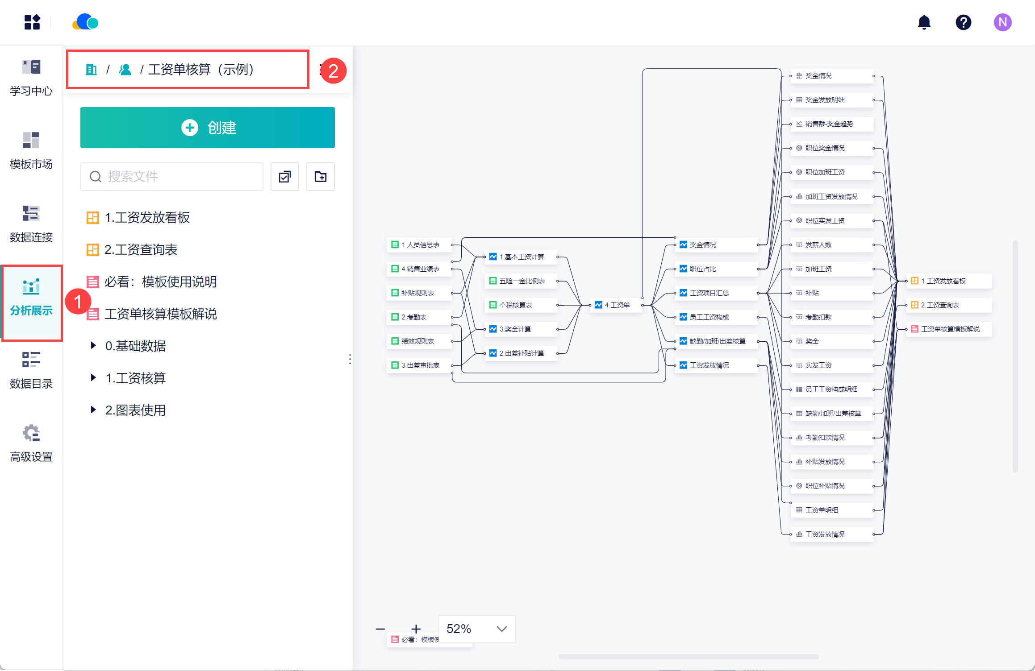The height and width of the screenshot is (671, 1035).
Task: Click the help question mark icon
Action: 963,22
